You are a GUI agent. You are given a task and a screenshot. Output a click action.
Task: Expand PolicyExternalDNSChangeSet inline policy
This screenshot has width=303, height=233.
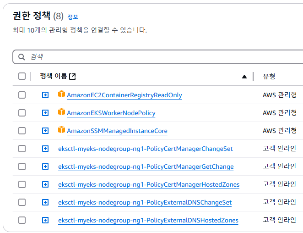(x=45, y=202)
